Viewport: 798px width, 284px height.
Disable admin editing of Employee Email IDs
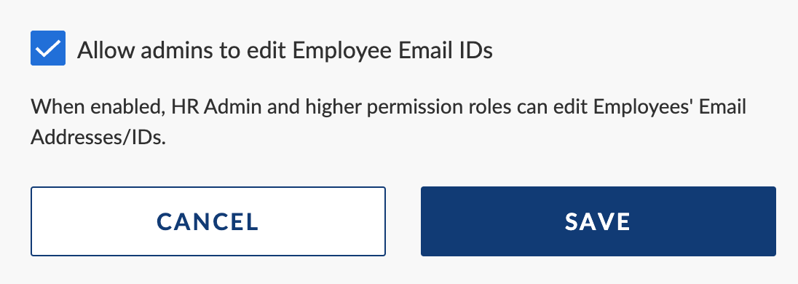pyautogui.click(x=48, y=48)
